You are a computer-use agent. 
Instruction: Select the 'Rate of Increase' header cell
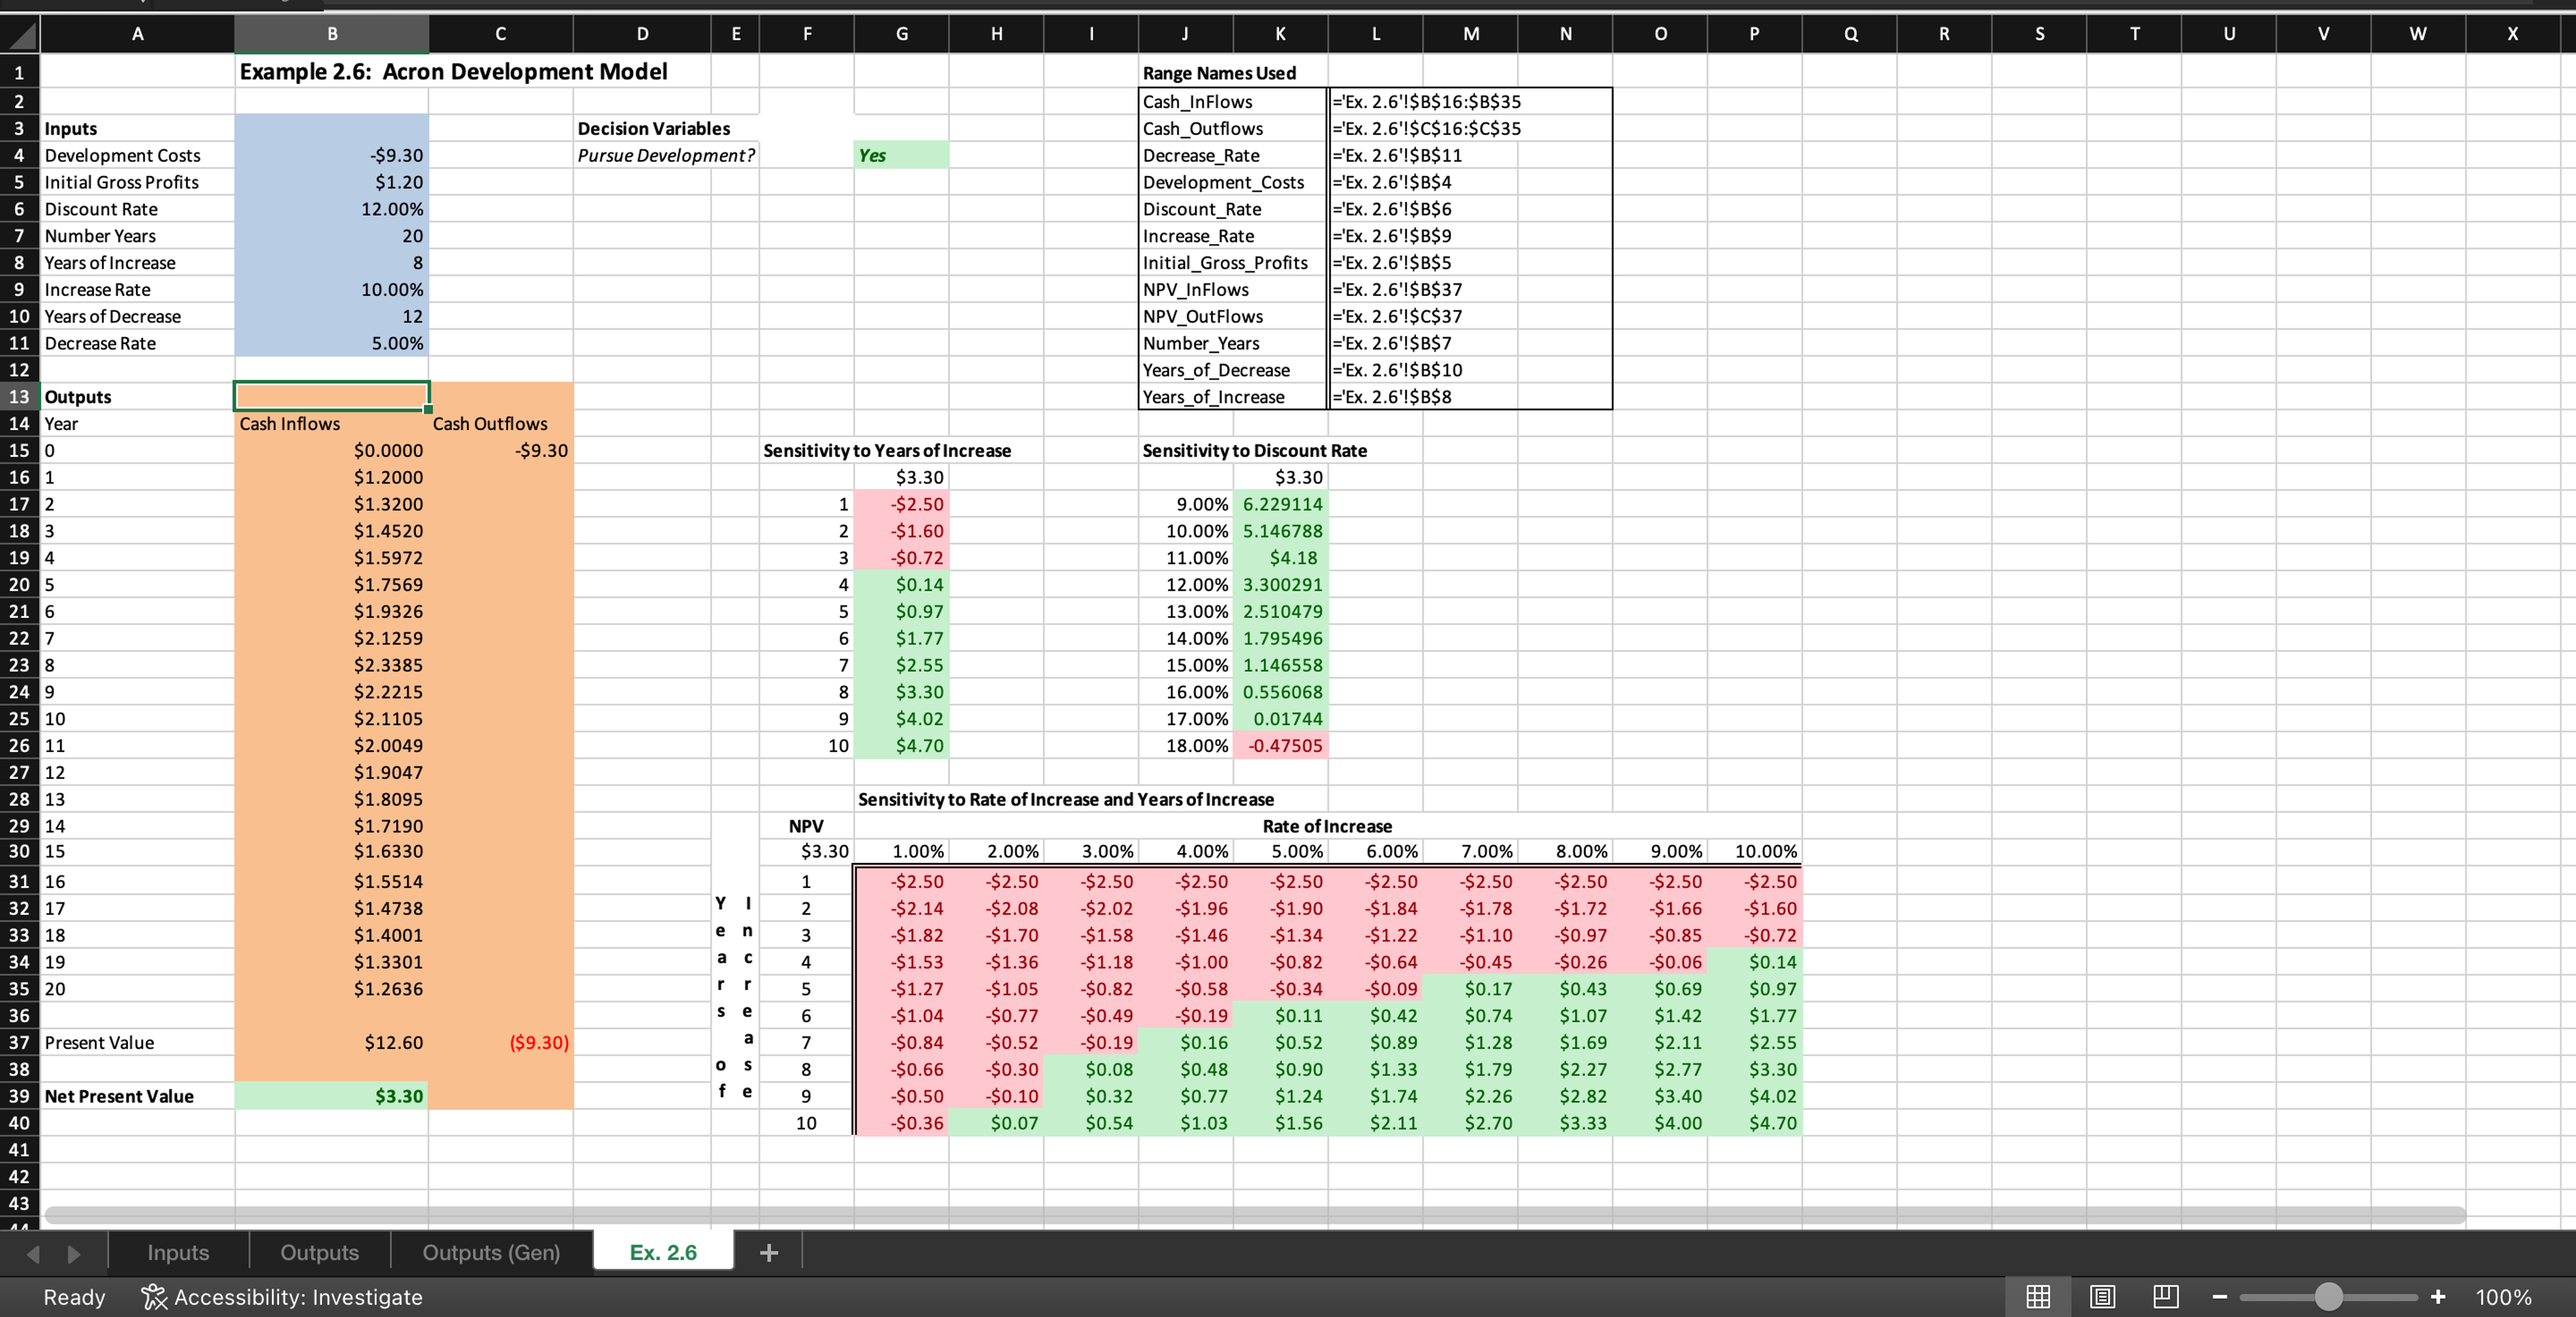pos(1327,826)
